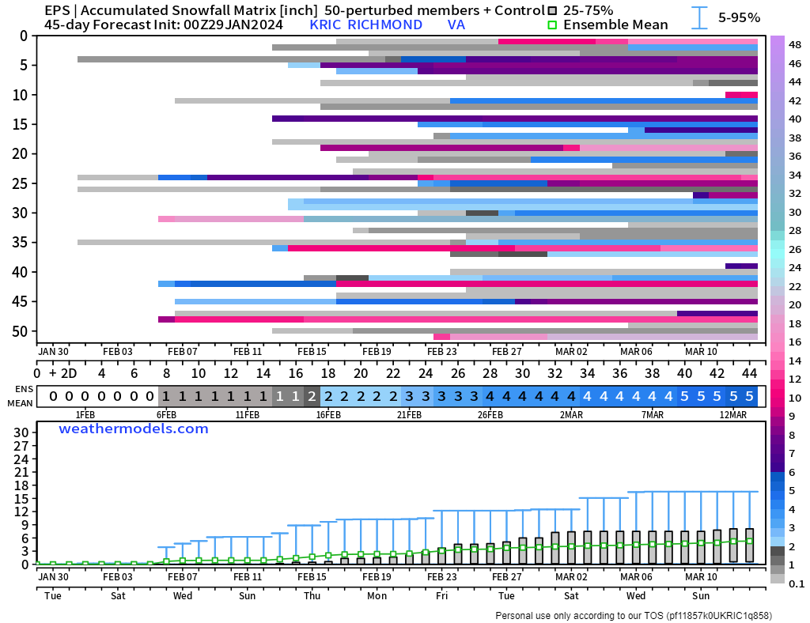Click the member 50 row label
The width and height of the screenshot is (810, 623).
tap(20, 331)
